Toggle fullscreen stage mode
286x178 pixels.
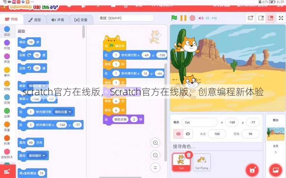pos(281,18)
